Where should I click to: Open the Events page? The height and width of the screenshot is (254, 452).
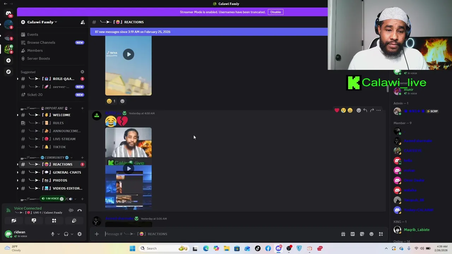[53, 35]
